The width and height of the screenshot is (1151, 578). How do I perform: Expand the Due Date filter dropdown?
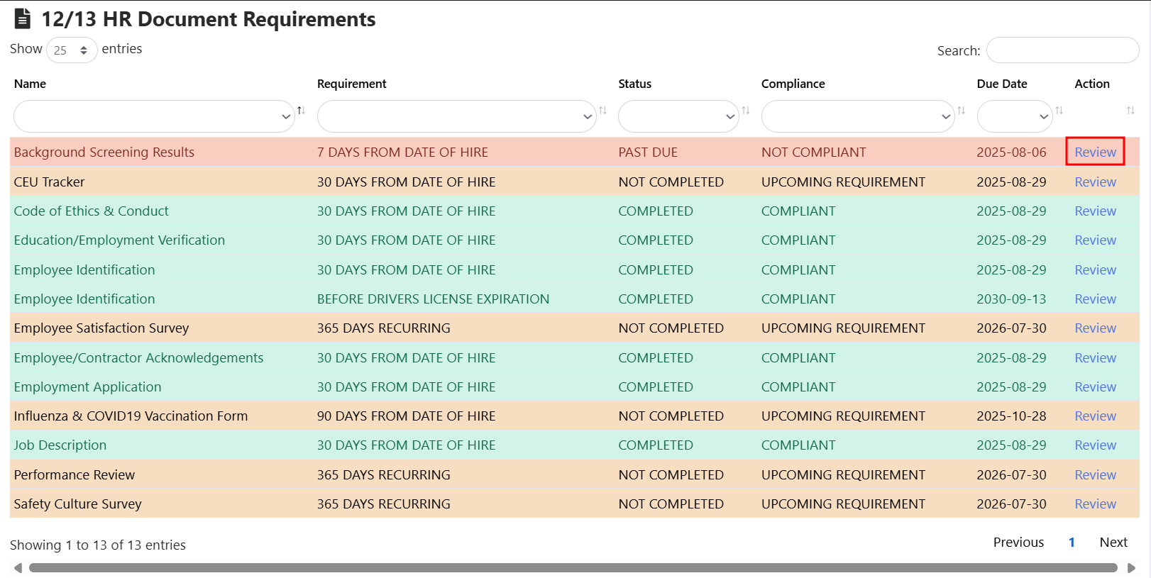tap(1014, 116)
